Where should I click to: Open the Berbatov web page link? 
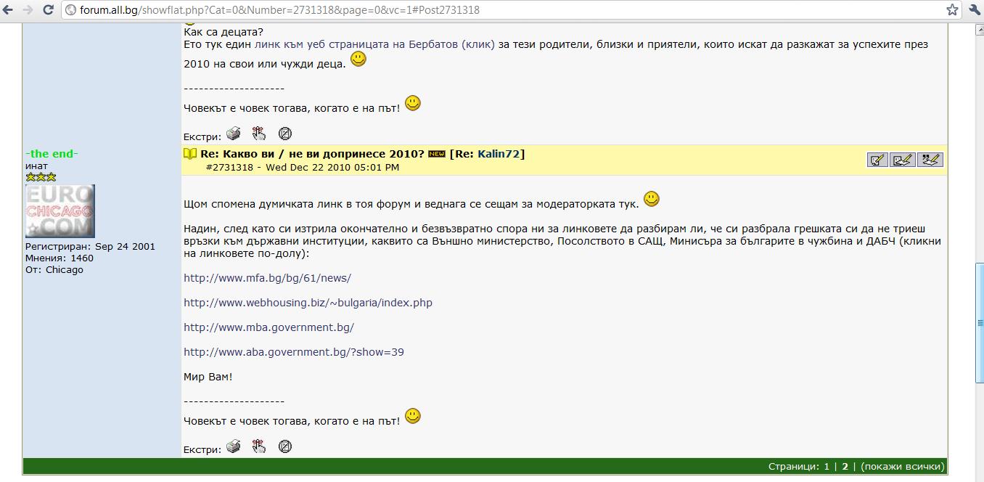tap(374, 44)
